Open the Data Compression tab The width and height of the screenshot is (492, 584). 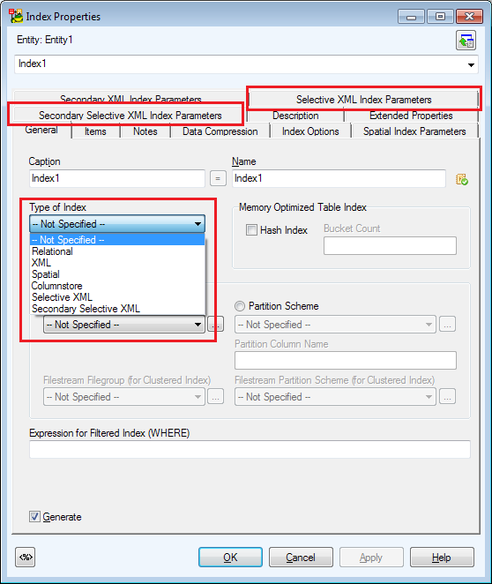[x=220, y=131]
